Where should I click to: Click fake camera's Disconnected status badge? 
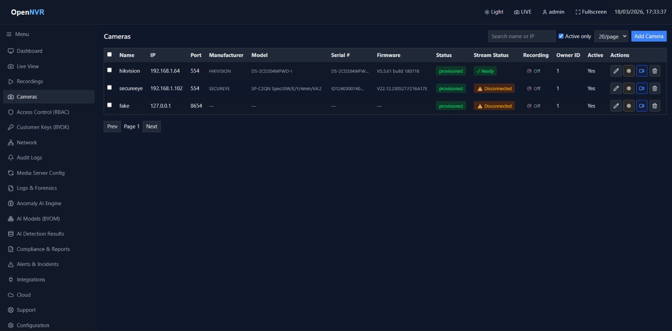pyautogui.click(x=494, y=106)
